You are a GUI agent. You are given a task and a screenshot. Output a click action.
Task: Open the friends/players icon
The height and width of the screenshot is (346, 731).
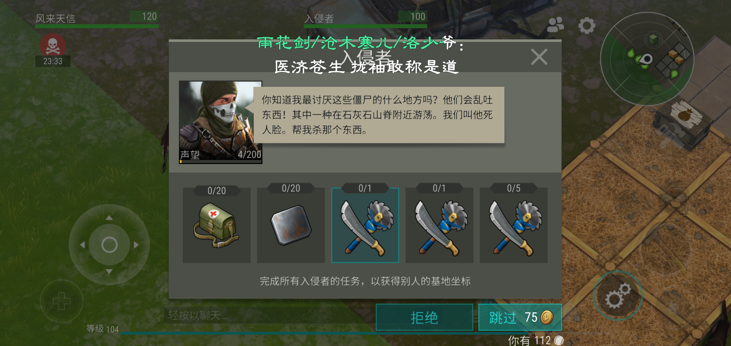click(555, 25)
